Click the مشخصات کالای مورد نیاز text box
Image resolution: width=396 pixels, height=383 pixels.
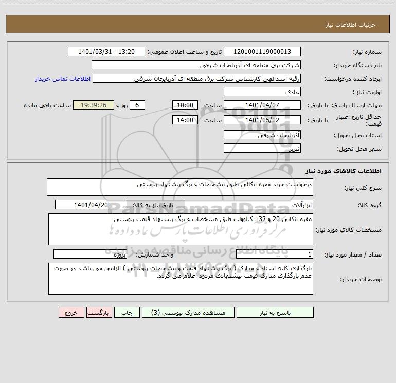pyautogui.click(x=181, y=229)
